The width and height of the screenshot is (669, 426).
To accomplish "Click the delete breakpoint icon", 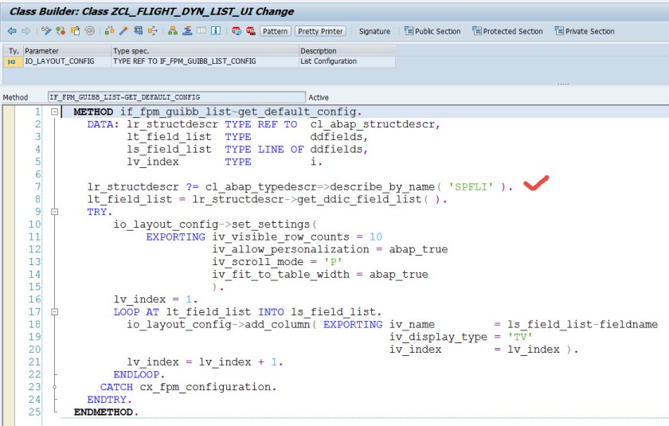I will coord(250,31).
